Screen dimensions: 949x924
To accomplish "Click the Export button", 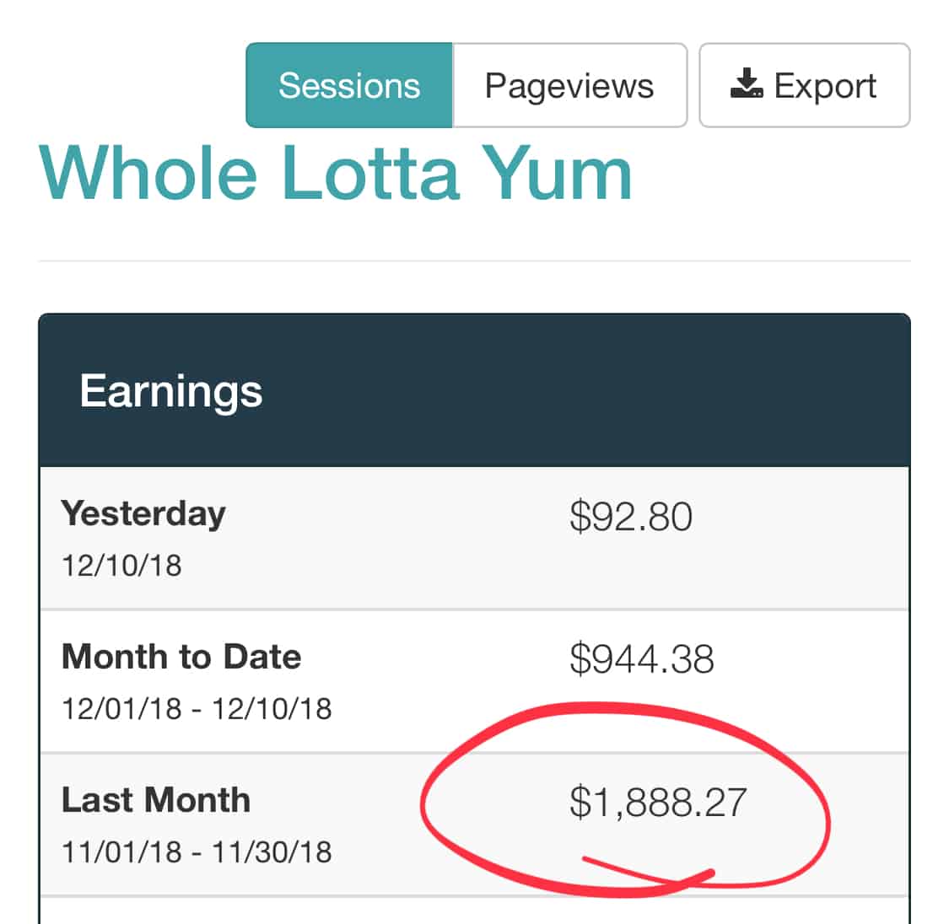I will click(x=805, y=85).
